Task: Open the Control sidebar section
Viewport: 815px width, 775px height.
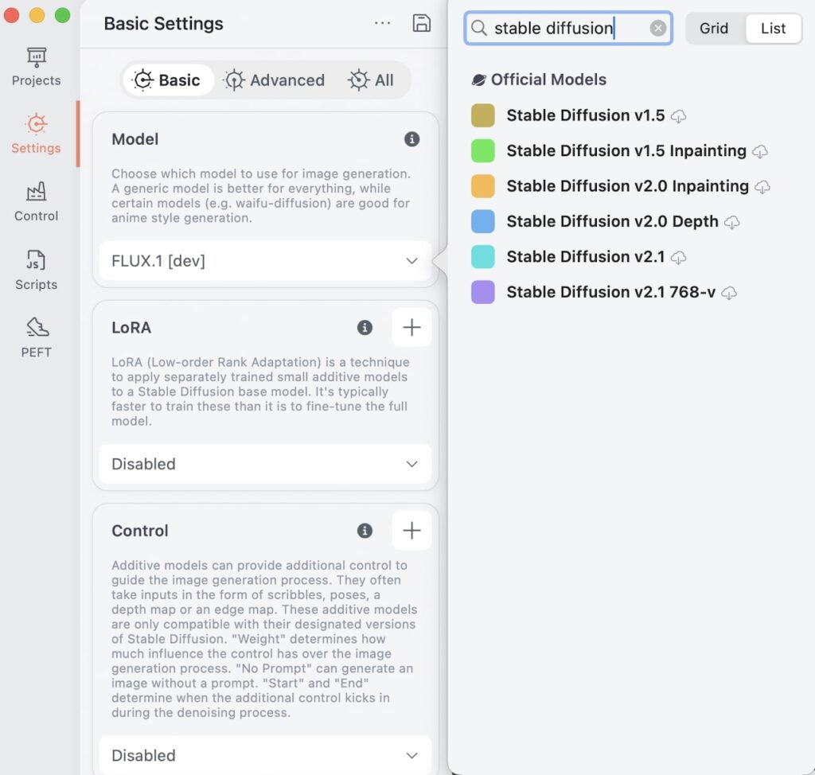Action: (x=36, y=202)
